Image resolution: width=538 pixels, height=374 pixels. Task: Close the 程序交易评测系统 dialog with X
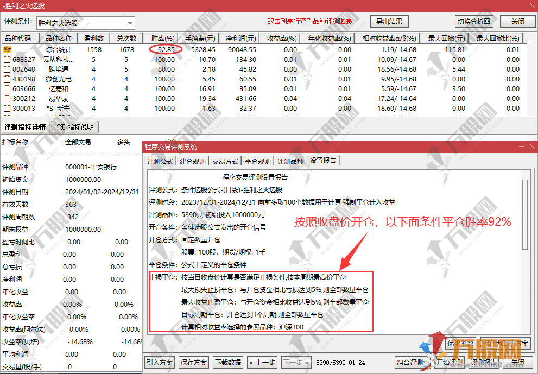point(532,147)
